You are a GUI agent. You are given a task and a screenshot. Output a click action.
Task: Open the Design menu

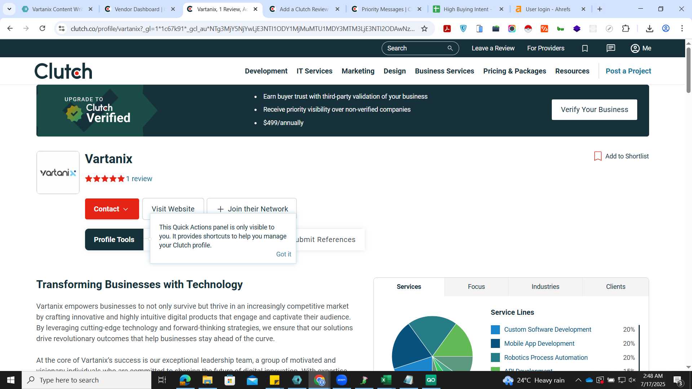[395, 71]
